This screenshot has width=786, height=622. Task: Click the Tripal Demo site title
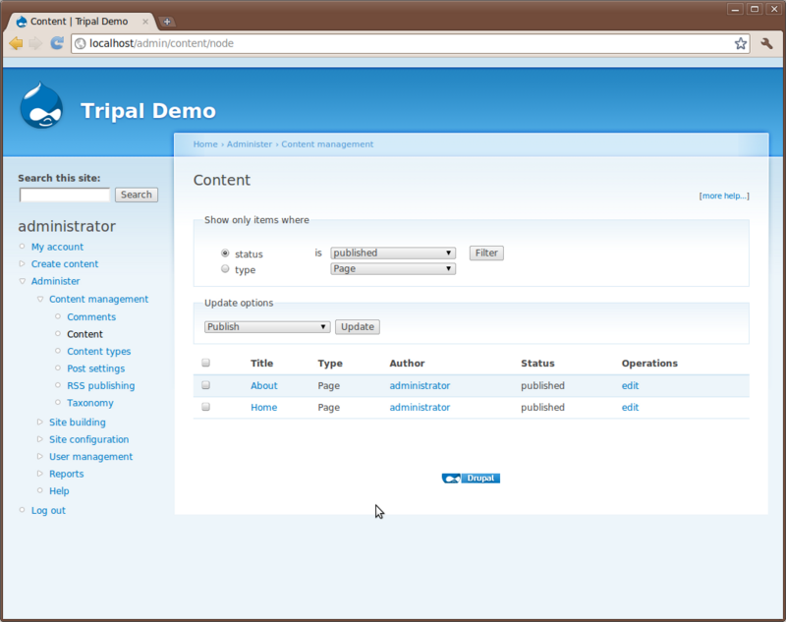pos(148,111)
